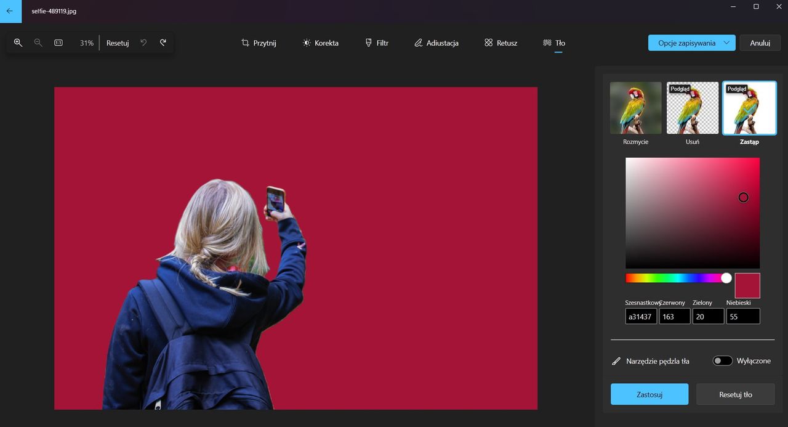
Task: Open the Retusz retouch tool
Action: point(501,43)
